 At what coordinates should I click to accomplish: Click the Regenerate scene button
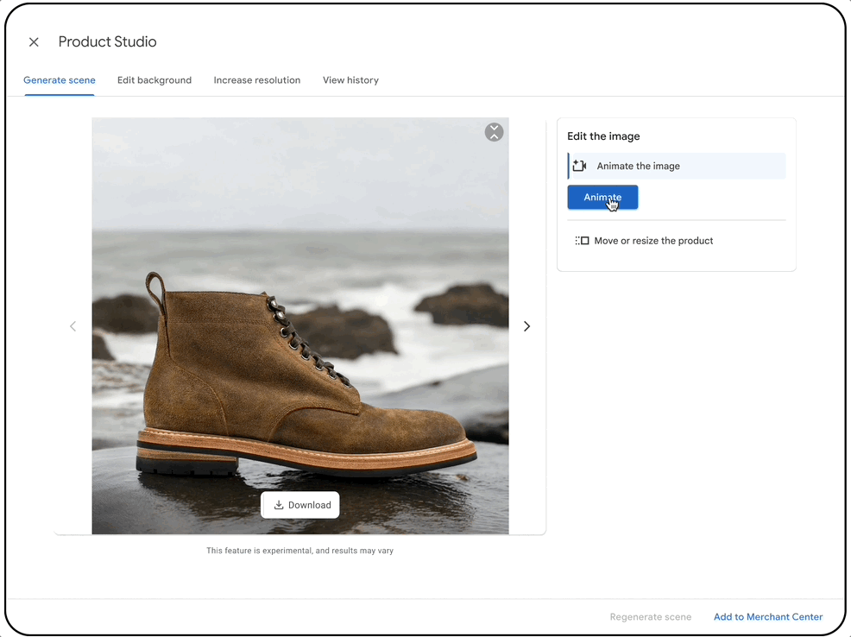pos(651,616)
